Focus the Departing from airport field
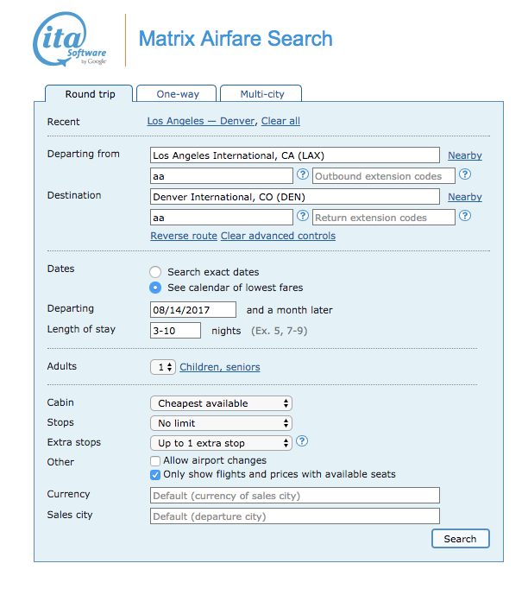528x595 pixels. tap(295, 155)
